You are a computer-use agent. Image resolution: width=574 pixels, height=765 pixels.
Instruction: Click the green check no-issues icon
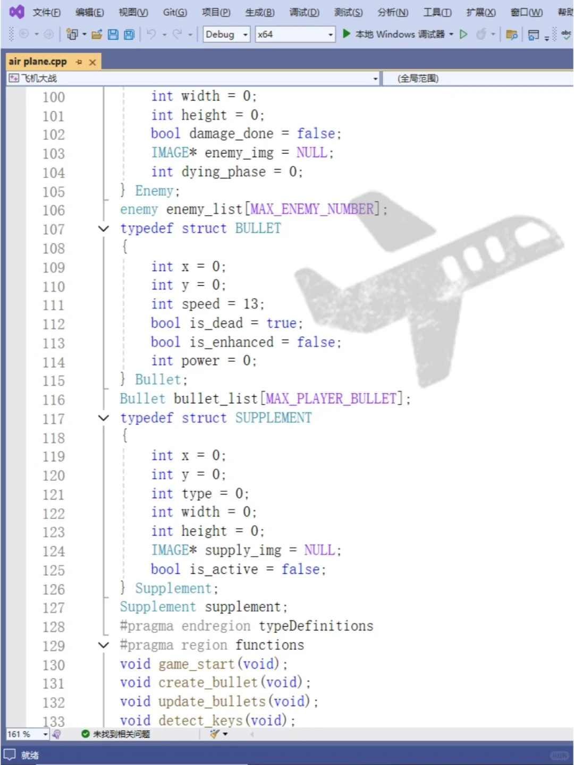pos(85,734)
